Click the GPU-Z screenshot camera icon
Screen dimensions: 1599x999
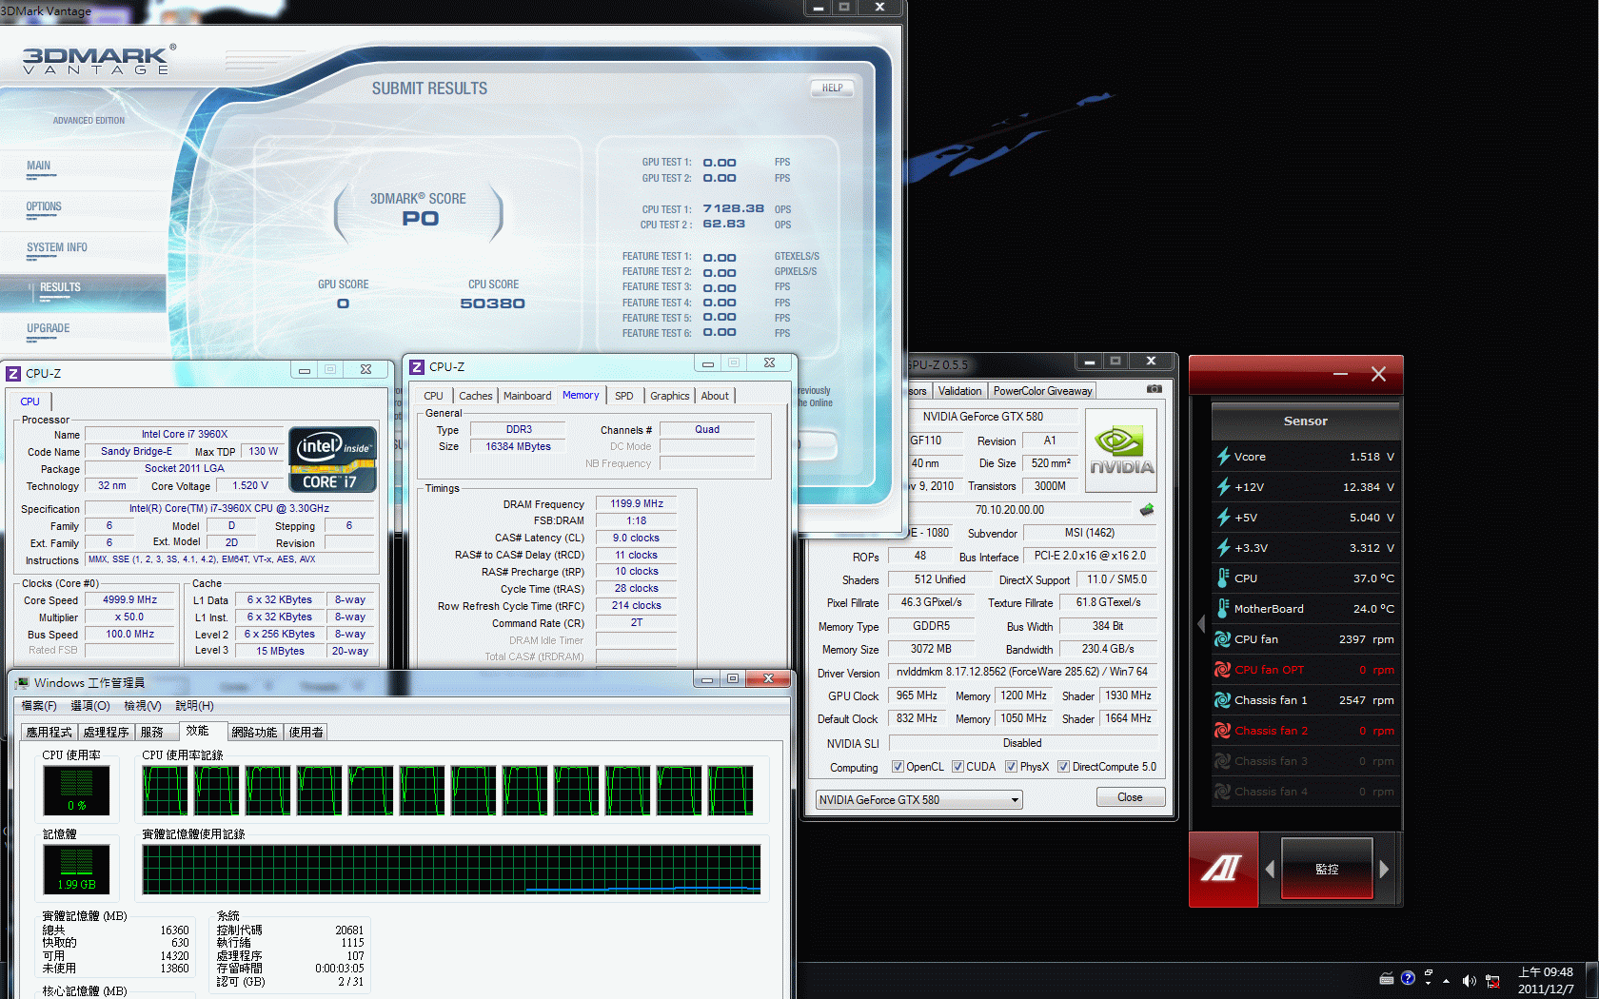[1154, 389]
